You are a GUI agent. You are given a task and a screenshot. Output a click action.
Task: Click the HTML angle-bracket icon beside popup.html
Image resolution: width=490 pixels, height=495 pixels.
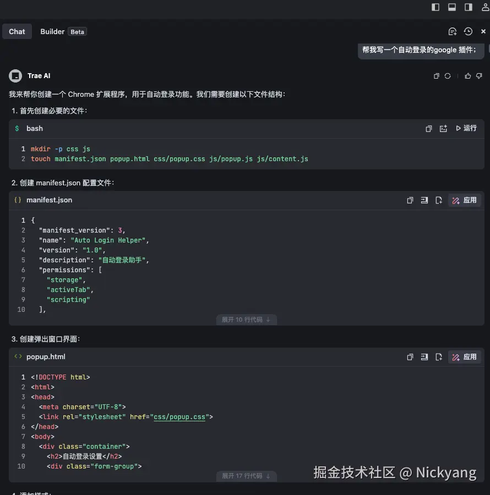pos(18,356)
